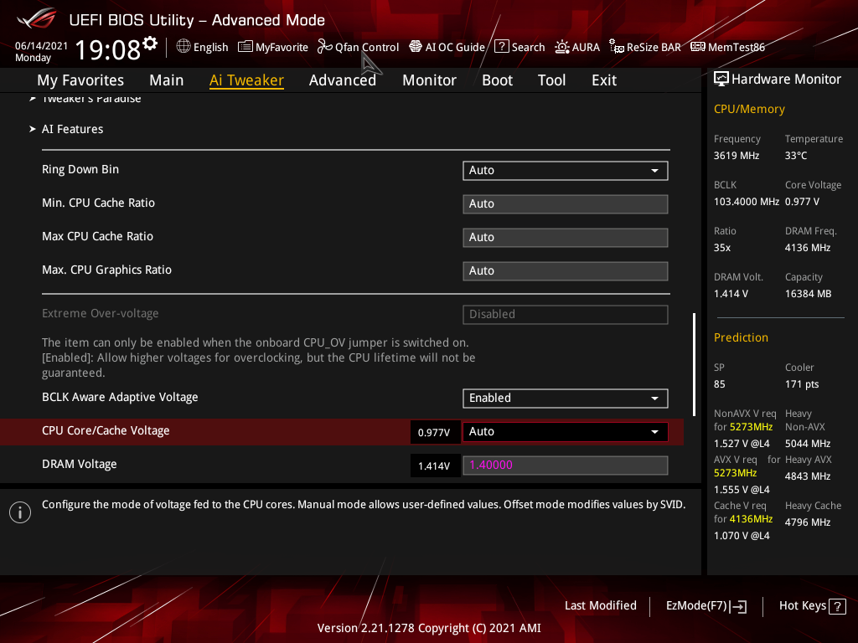Image resolution: width=858 pixels, height=643 pixels.
Task: Click the 0.977V current voltage readout
Action: click(x=435, y=433)
